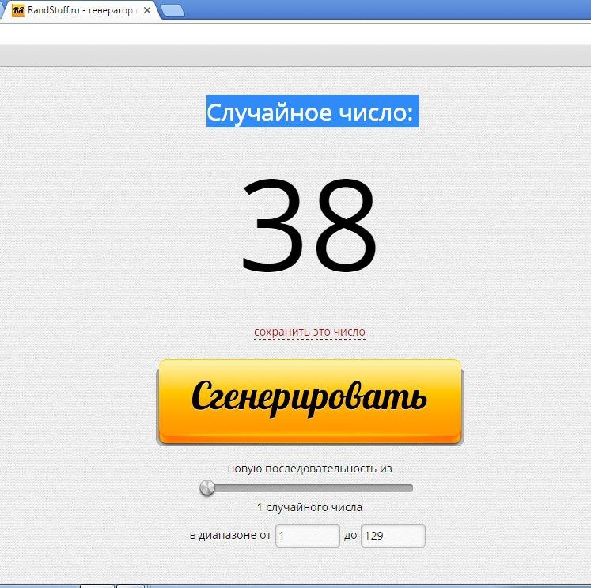Click the RandStuff favicon in the browser tab
Viewport: 591px width, 588px height.
(x=17, y=10)
